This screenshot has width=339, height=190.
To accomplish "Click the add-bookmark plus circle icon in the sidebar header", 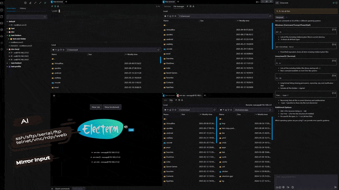I will (25, 3).
